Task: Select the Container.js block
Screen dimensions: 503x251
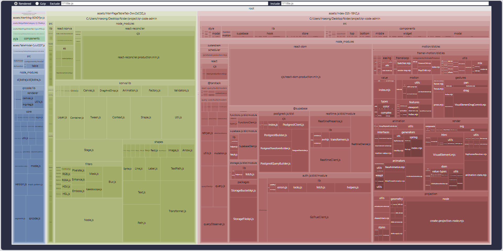Action: [x=77, y=118]
